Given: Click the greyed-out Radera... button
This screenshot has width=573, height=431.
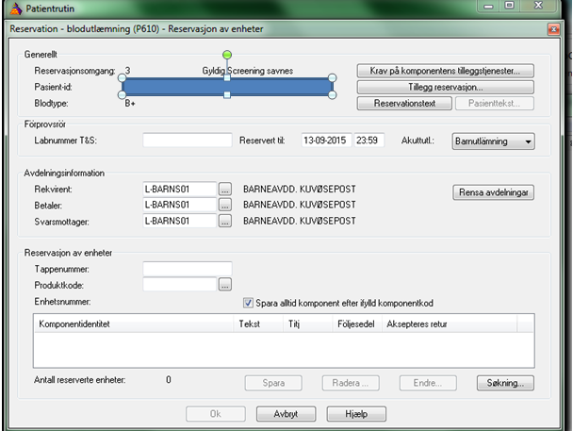Looking at the screenshot, I should click(x=351, y=383).
